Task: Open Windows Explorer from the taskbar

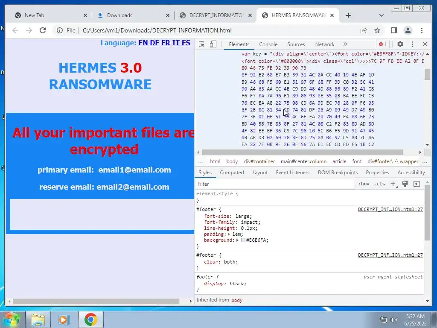Action: point(38,319)
